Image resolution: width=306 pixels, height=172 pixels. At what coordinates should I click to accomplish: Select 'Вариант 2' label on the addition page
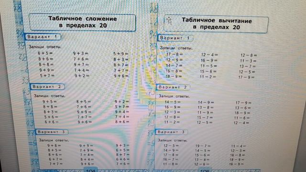[47, 86]
